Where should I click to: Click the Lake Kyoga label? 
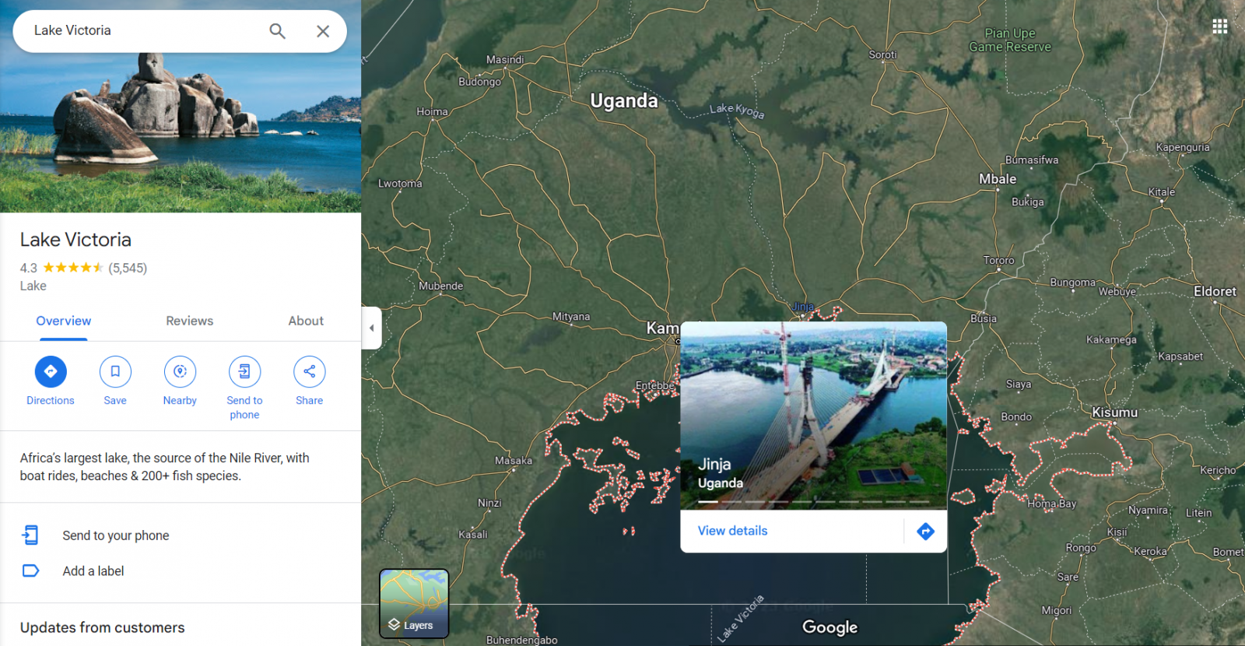[x=737, y=111]
